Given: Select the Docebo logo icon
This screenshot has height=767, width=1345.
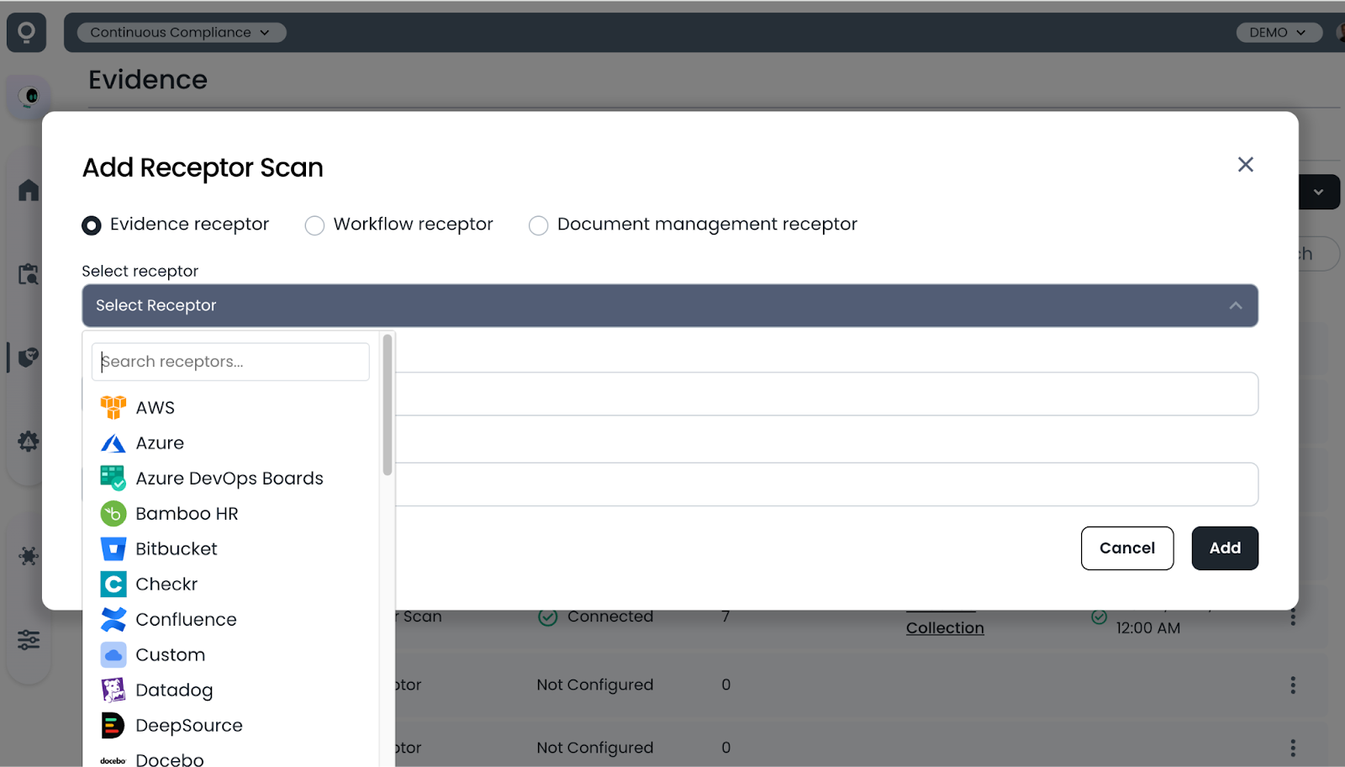Looking at the screenshot, I should [x=113, y=760].
